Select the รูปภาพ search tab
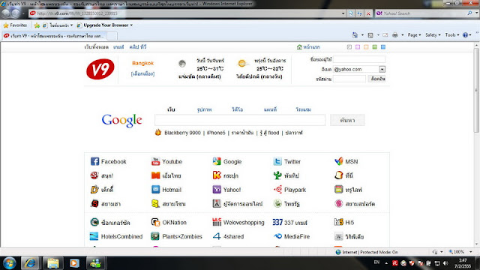The height and width of the screenshot is (270, 480). tap(204, 109)
